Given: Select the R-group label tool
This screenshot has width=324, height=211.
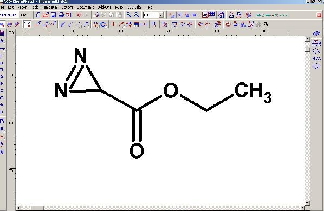Looking at the screenshot, I should tap(2, 129).
